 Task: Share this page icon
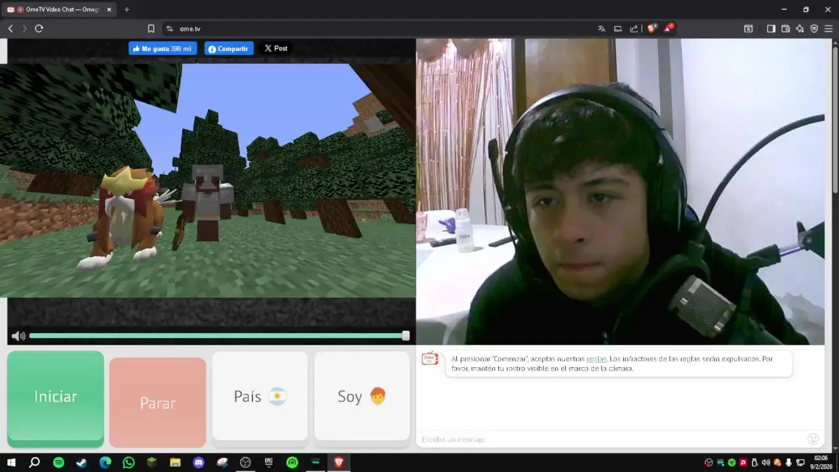[x=634, y=29]
